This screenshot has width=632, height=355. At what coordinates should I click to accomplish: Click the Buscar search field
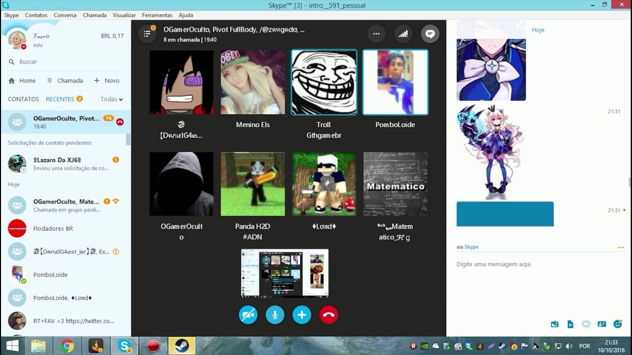(65, 62)
